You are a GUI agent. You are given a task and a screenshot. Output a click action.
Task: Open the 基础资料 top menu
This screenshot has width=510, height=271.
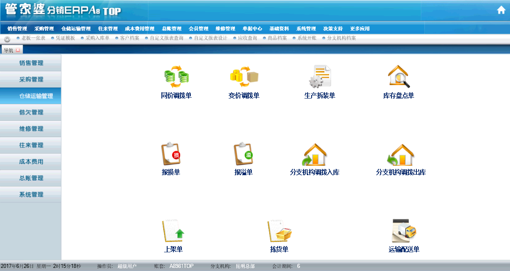point(279,29)
